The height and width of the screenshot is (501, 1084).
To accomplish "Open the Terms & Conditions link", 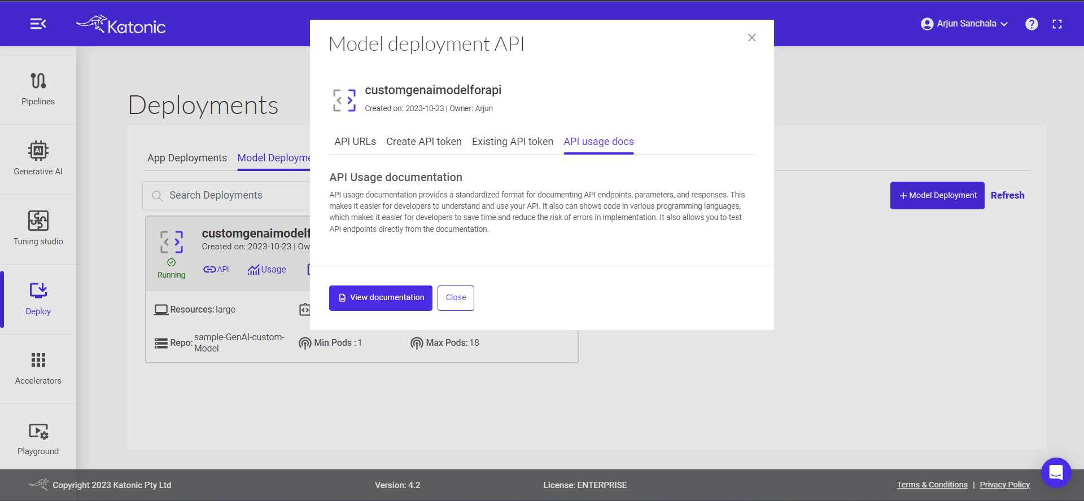I will coord(932,485).
